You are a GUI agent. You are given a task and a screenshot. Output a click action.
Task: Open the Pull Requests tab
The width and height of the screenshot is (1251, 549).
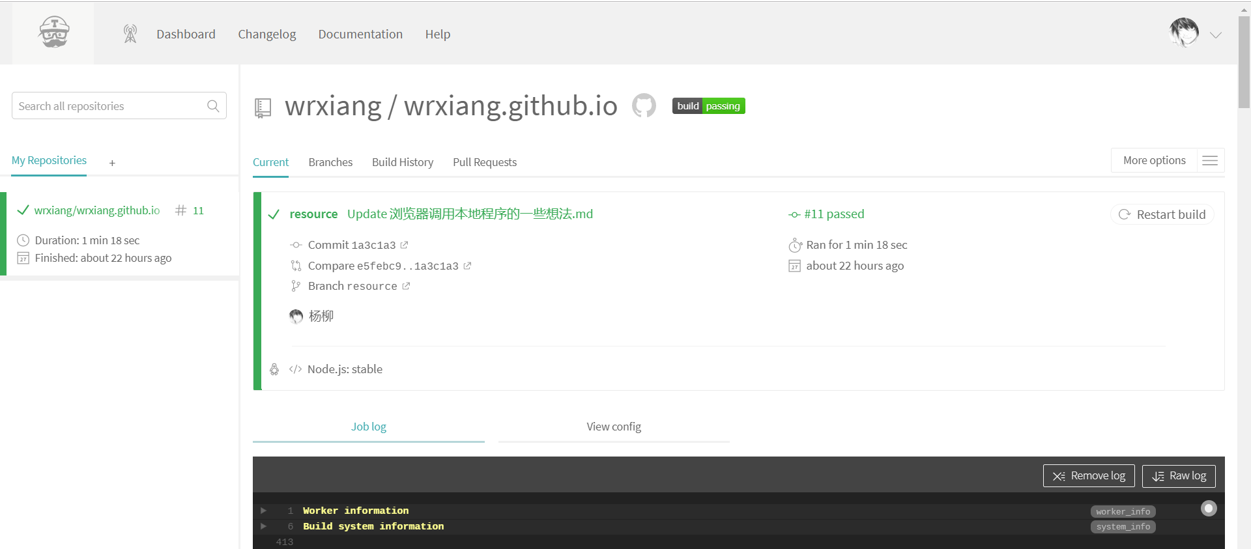tap(485, 162)
